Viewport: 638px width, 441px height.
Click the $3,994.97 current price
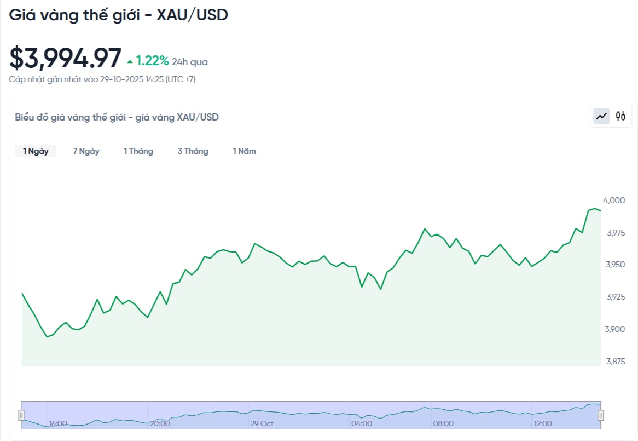point(65,58)
